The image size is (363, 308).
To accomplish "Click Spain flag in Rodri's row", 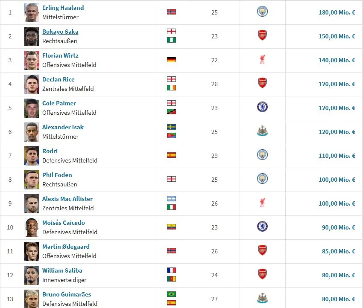I will [x=171, y=155].
